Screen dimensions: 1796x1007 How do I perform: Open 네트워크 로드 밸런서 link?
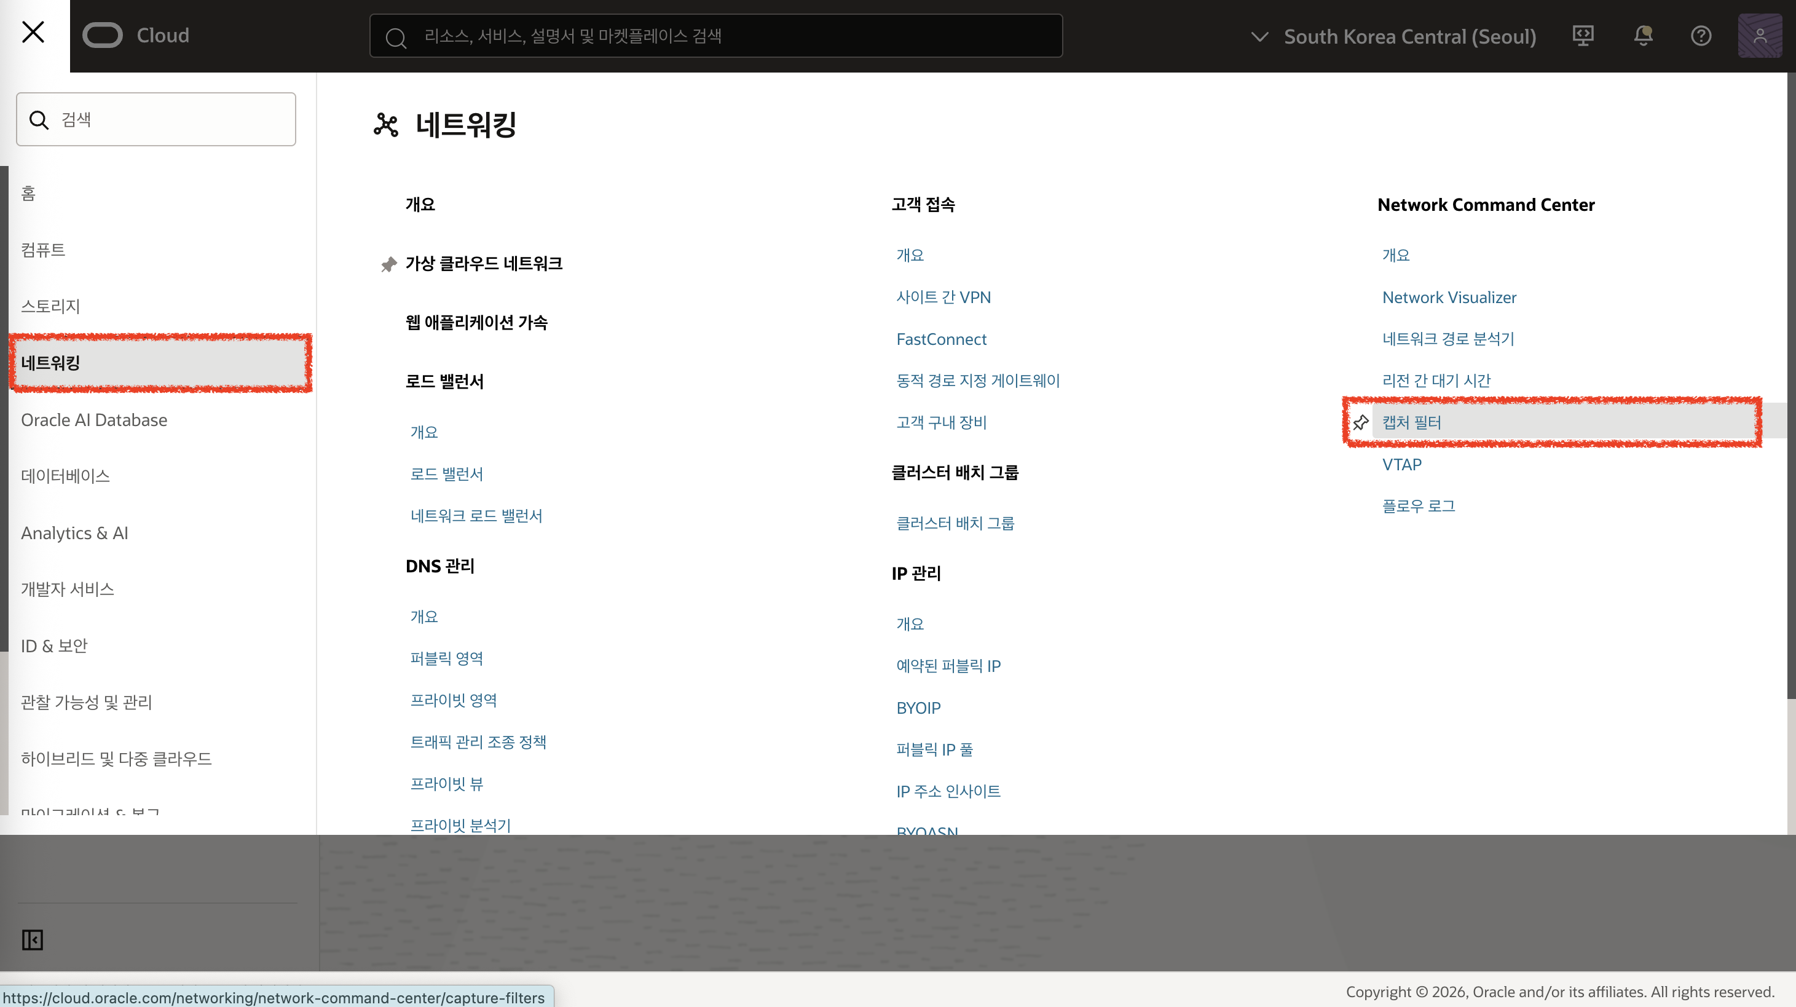[476, 516]
